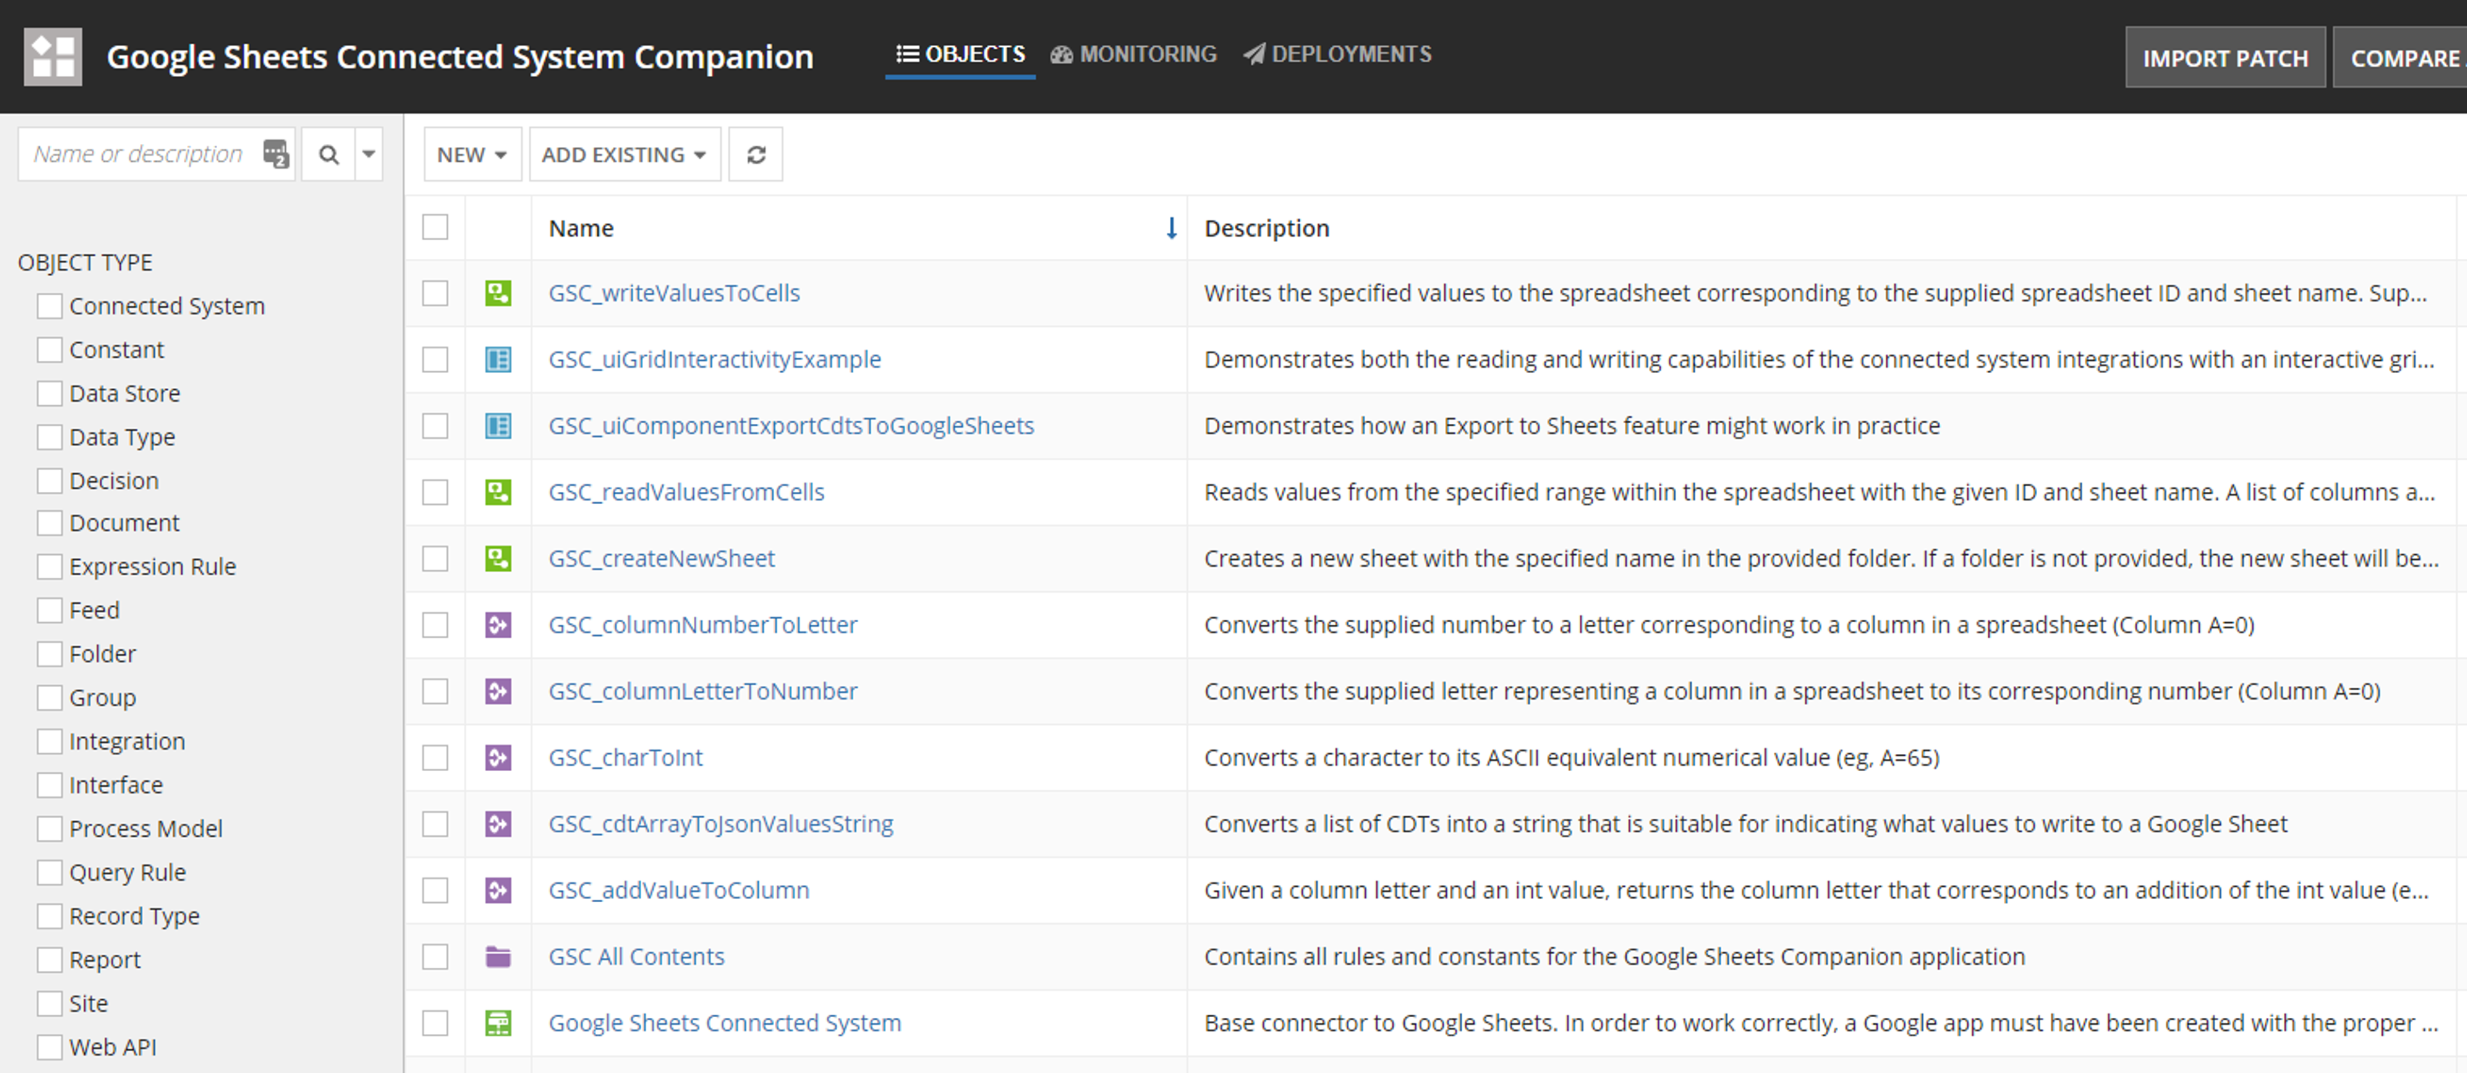Click the GSC_writeValuesToCells integration icon

pyautogui.click(x=498, y=293)
